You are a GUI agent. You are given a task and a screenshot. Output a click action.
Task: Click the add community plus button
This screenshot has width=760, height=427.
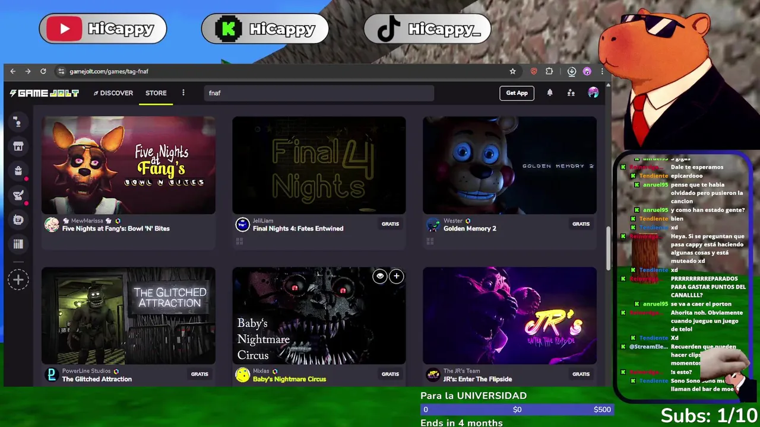(18, 280)
